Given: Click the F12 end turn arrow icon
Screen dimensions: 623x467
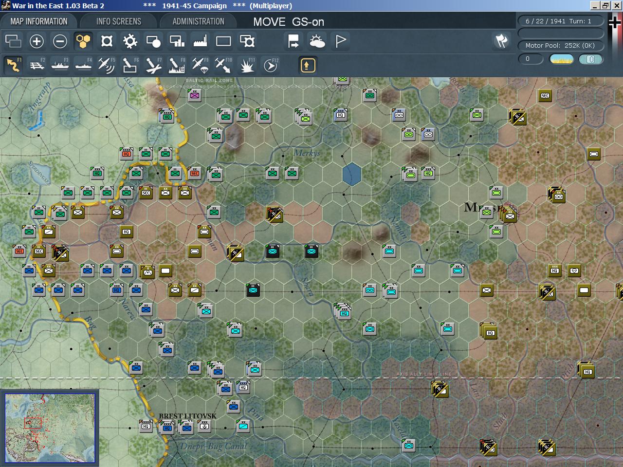Looking at the screenshot, I should pos(271,65).
